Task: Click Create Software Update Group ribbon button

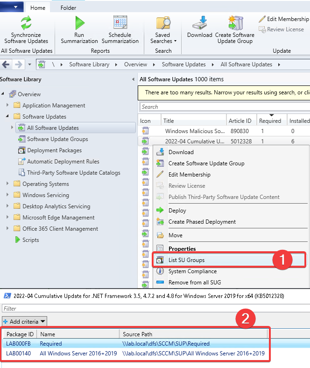Action: 235,30
